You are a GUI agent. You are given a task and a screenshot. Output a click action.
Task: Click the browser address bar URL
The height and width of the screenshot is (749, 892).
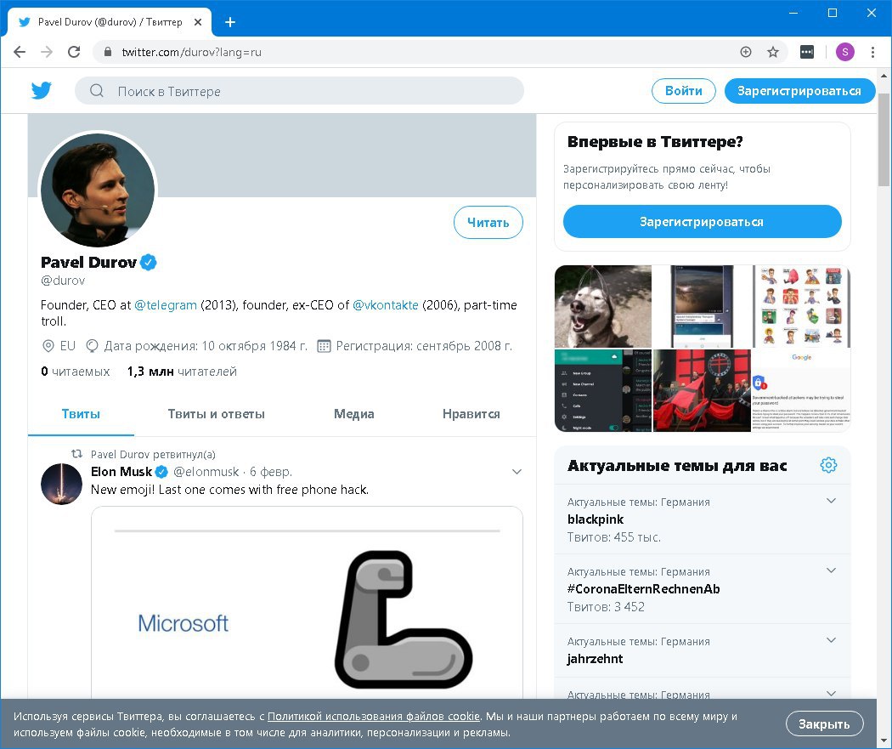192,52
